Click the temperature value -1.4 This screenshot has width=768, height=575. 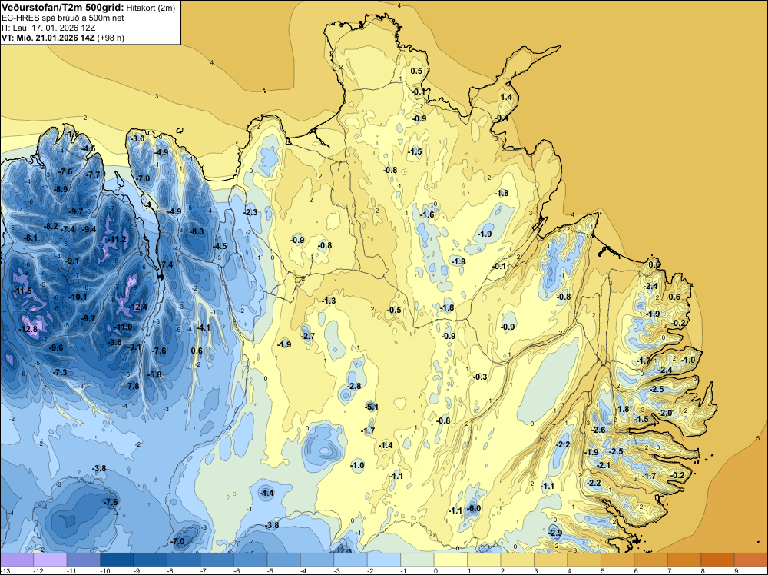[386, 446]
